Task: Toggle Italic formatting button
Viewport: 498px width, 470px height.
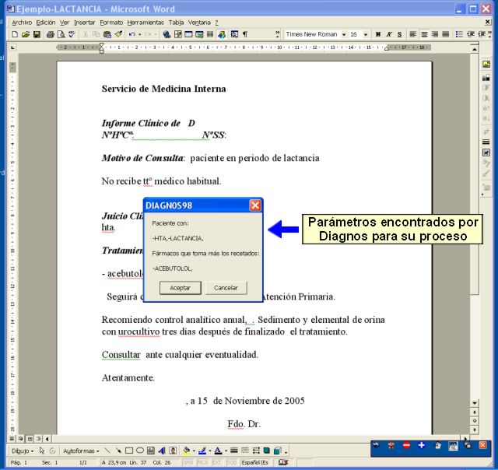Action: tap(389, 34)
